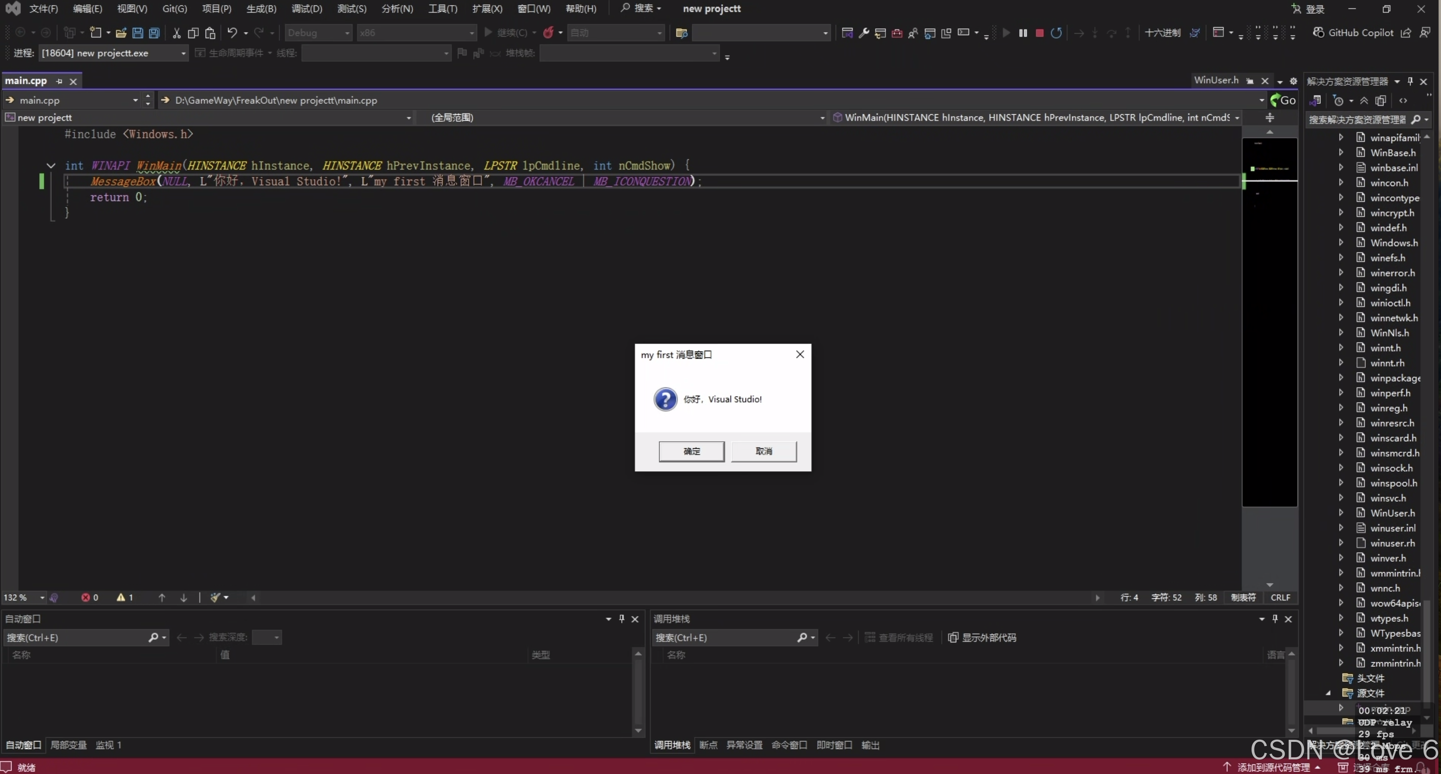
Task: Click the Hot Reload flame icon
Action: [548, 33]
